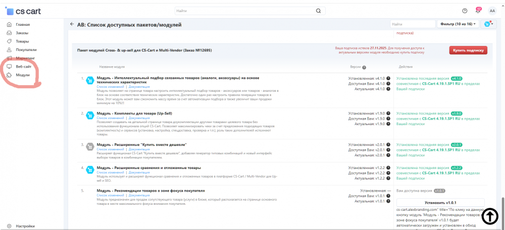Click the magnifier icon in the top search

coord(318,11)
